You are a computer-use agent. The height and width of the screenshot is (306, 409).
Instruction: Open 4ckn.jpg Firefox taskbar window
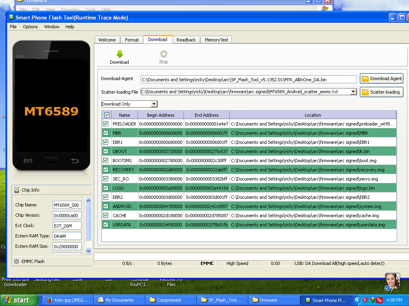click(67, 300)
